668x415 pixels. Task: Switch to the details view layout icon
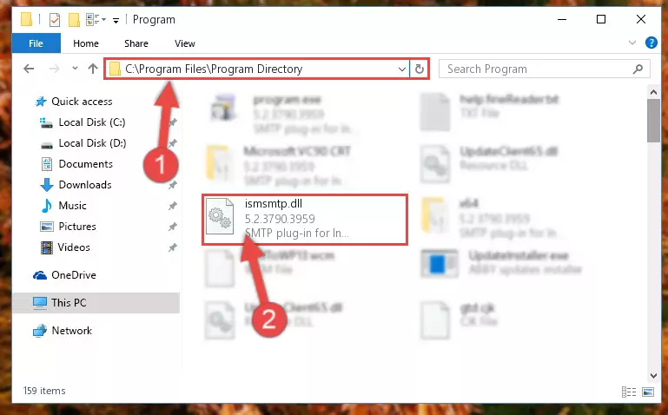coord(628,392)
